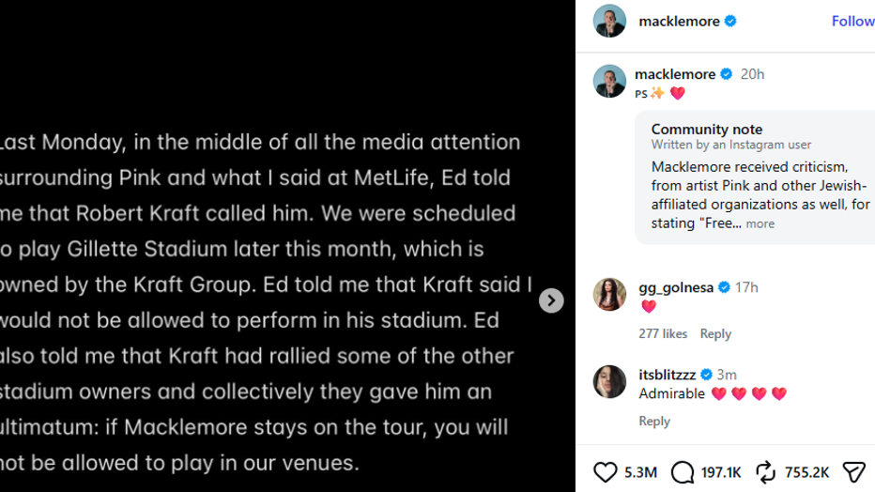This screenshot has height=492, width=875.
Task: Reply to itsblitzzz's Admirable comment
Action: tap(654, 422)
